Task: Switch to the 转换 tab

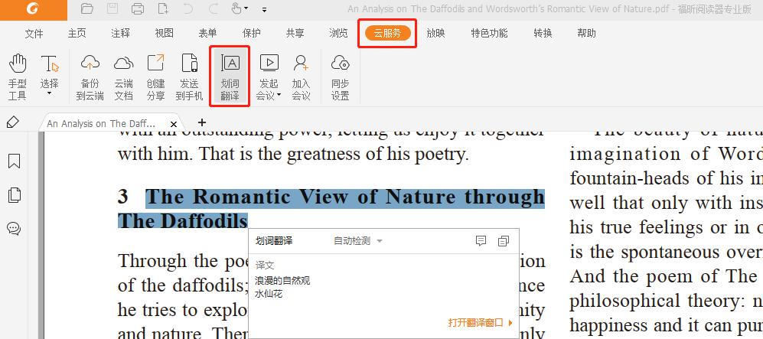Action: click(543, 33)
